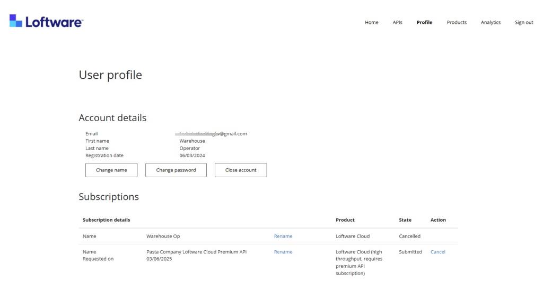The width and height of the screenshot is (543, 283).
Task: Go to the Home page
Action: tap(372, 22)
